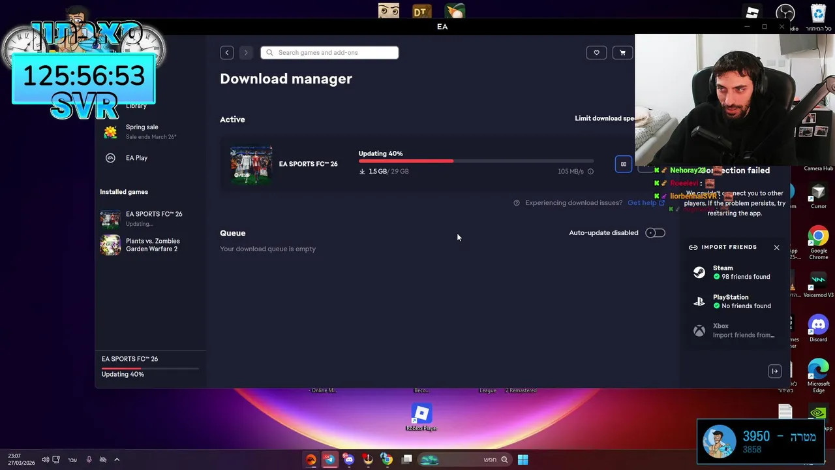Click in the Search games and add-ons field

(329, 53)
